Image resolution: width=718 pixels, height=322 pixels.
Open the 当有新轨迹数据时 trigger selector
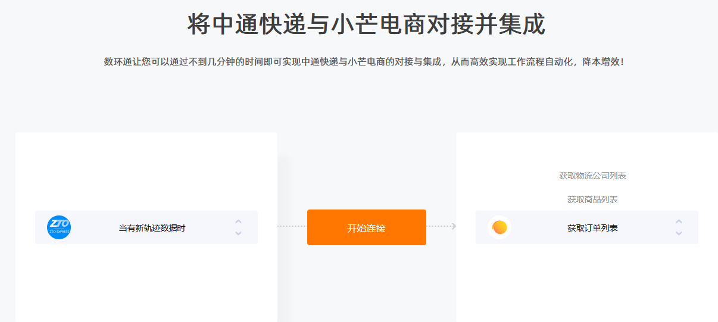146,227
